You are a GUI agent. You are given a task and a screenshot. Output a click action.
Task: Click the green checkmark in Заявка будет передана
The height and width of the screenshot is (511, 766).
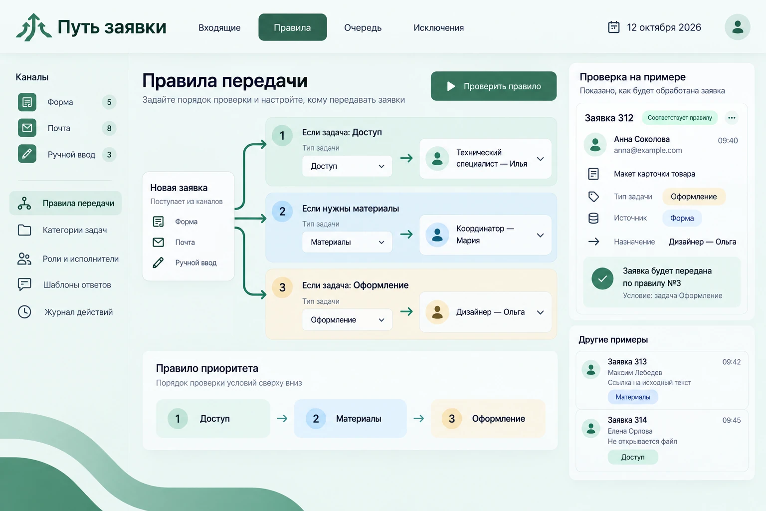click(x=602, y=279)
